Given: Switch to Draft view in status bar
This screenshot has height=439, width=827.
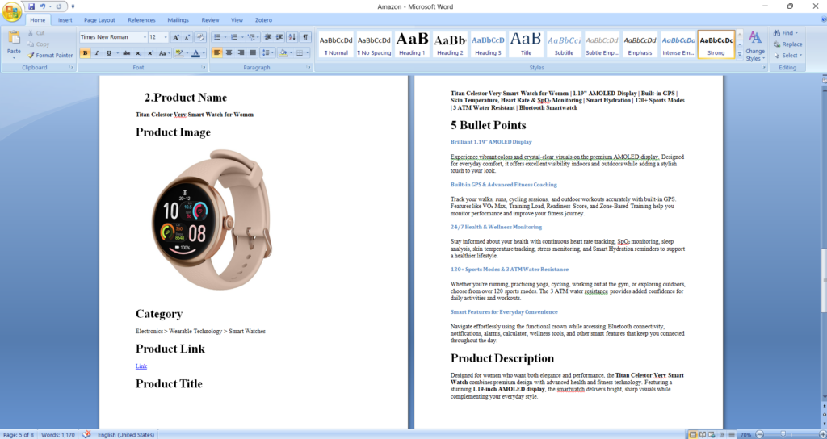Looking at the screenshot, I should 731,435.
